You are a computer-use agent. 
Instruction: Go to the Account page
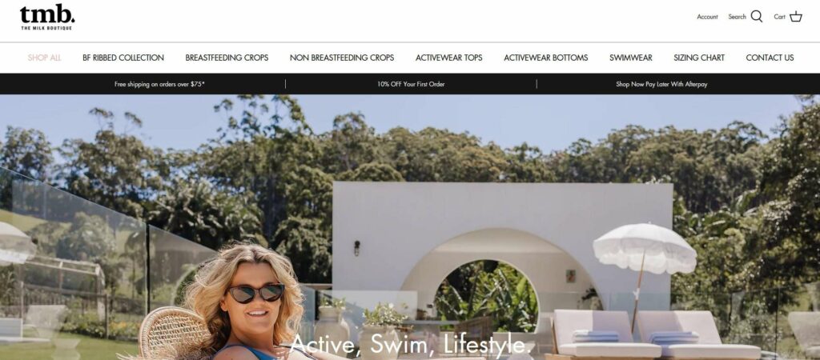pos(707,17)
